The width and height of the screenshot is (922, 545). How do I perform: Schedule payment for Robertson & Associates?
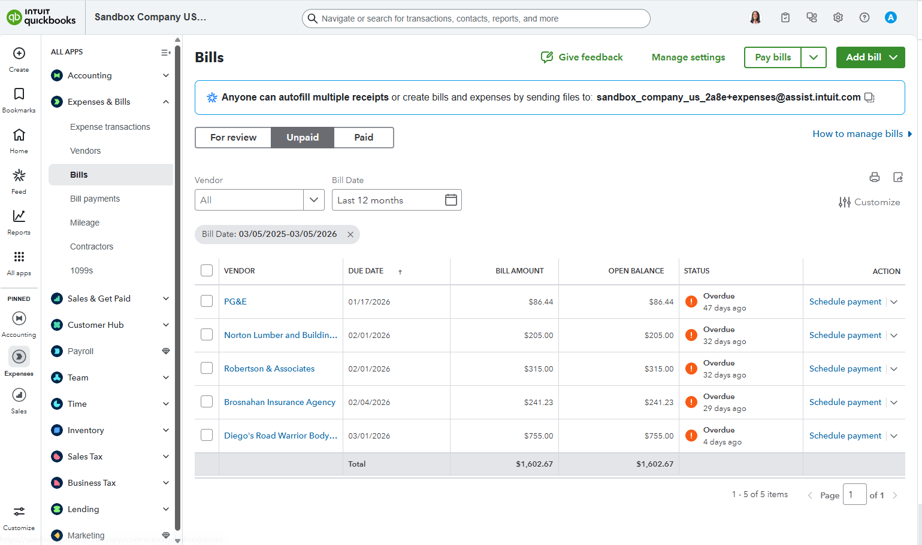coord(845,368)
